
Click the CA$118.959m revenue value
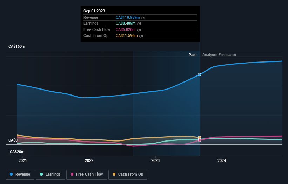pyautogui.click(x=128, y=17)
